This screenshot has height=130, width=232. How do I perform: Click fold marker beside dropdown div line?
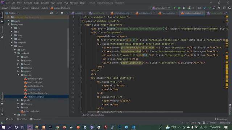[x=81, y=32]
